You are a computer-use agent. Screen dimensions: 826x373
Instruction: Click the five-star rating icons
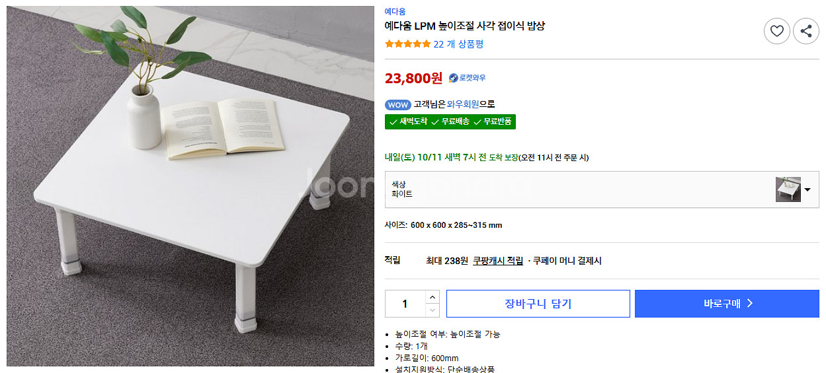coord(407,44)
